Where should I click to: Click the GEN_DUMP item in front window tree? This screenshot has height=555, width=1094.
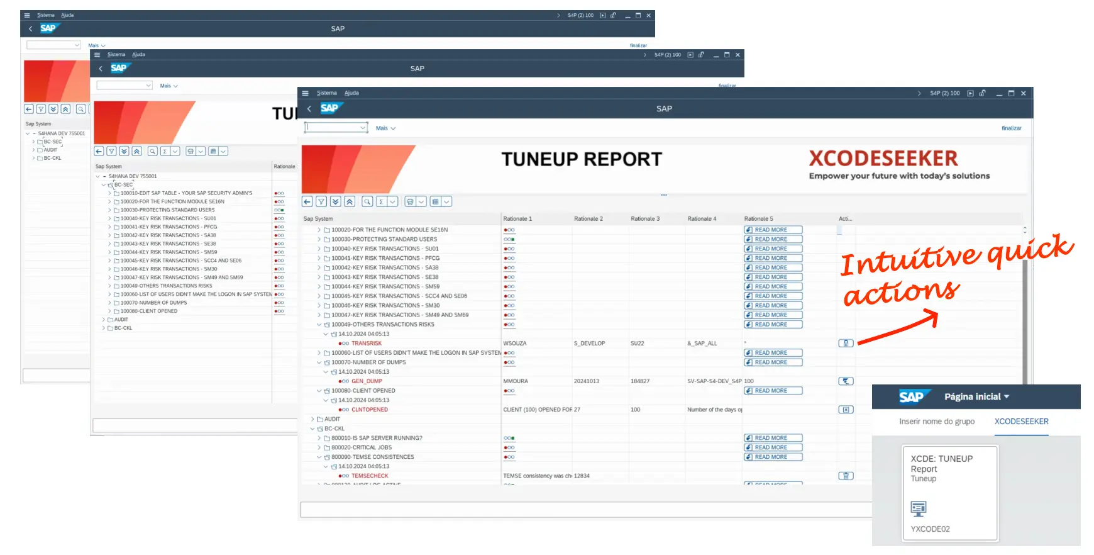pyautogui.click(x=367, y=381)
